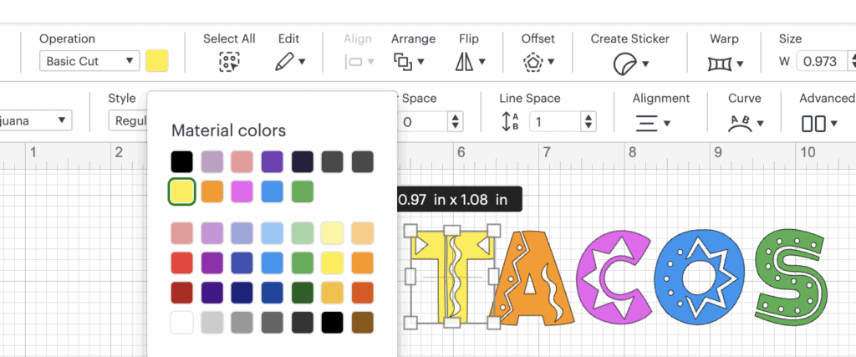Click the Line Space stepper arrows

pos(588,122)
